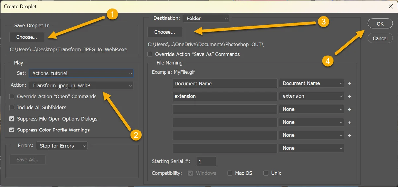Confirm the dialog with OK
The width and height of the screenshot is (398, 187).
pyautogui.click(x=380, y=24)
